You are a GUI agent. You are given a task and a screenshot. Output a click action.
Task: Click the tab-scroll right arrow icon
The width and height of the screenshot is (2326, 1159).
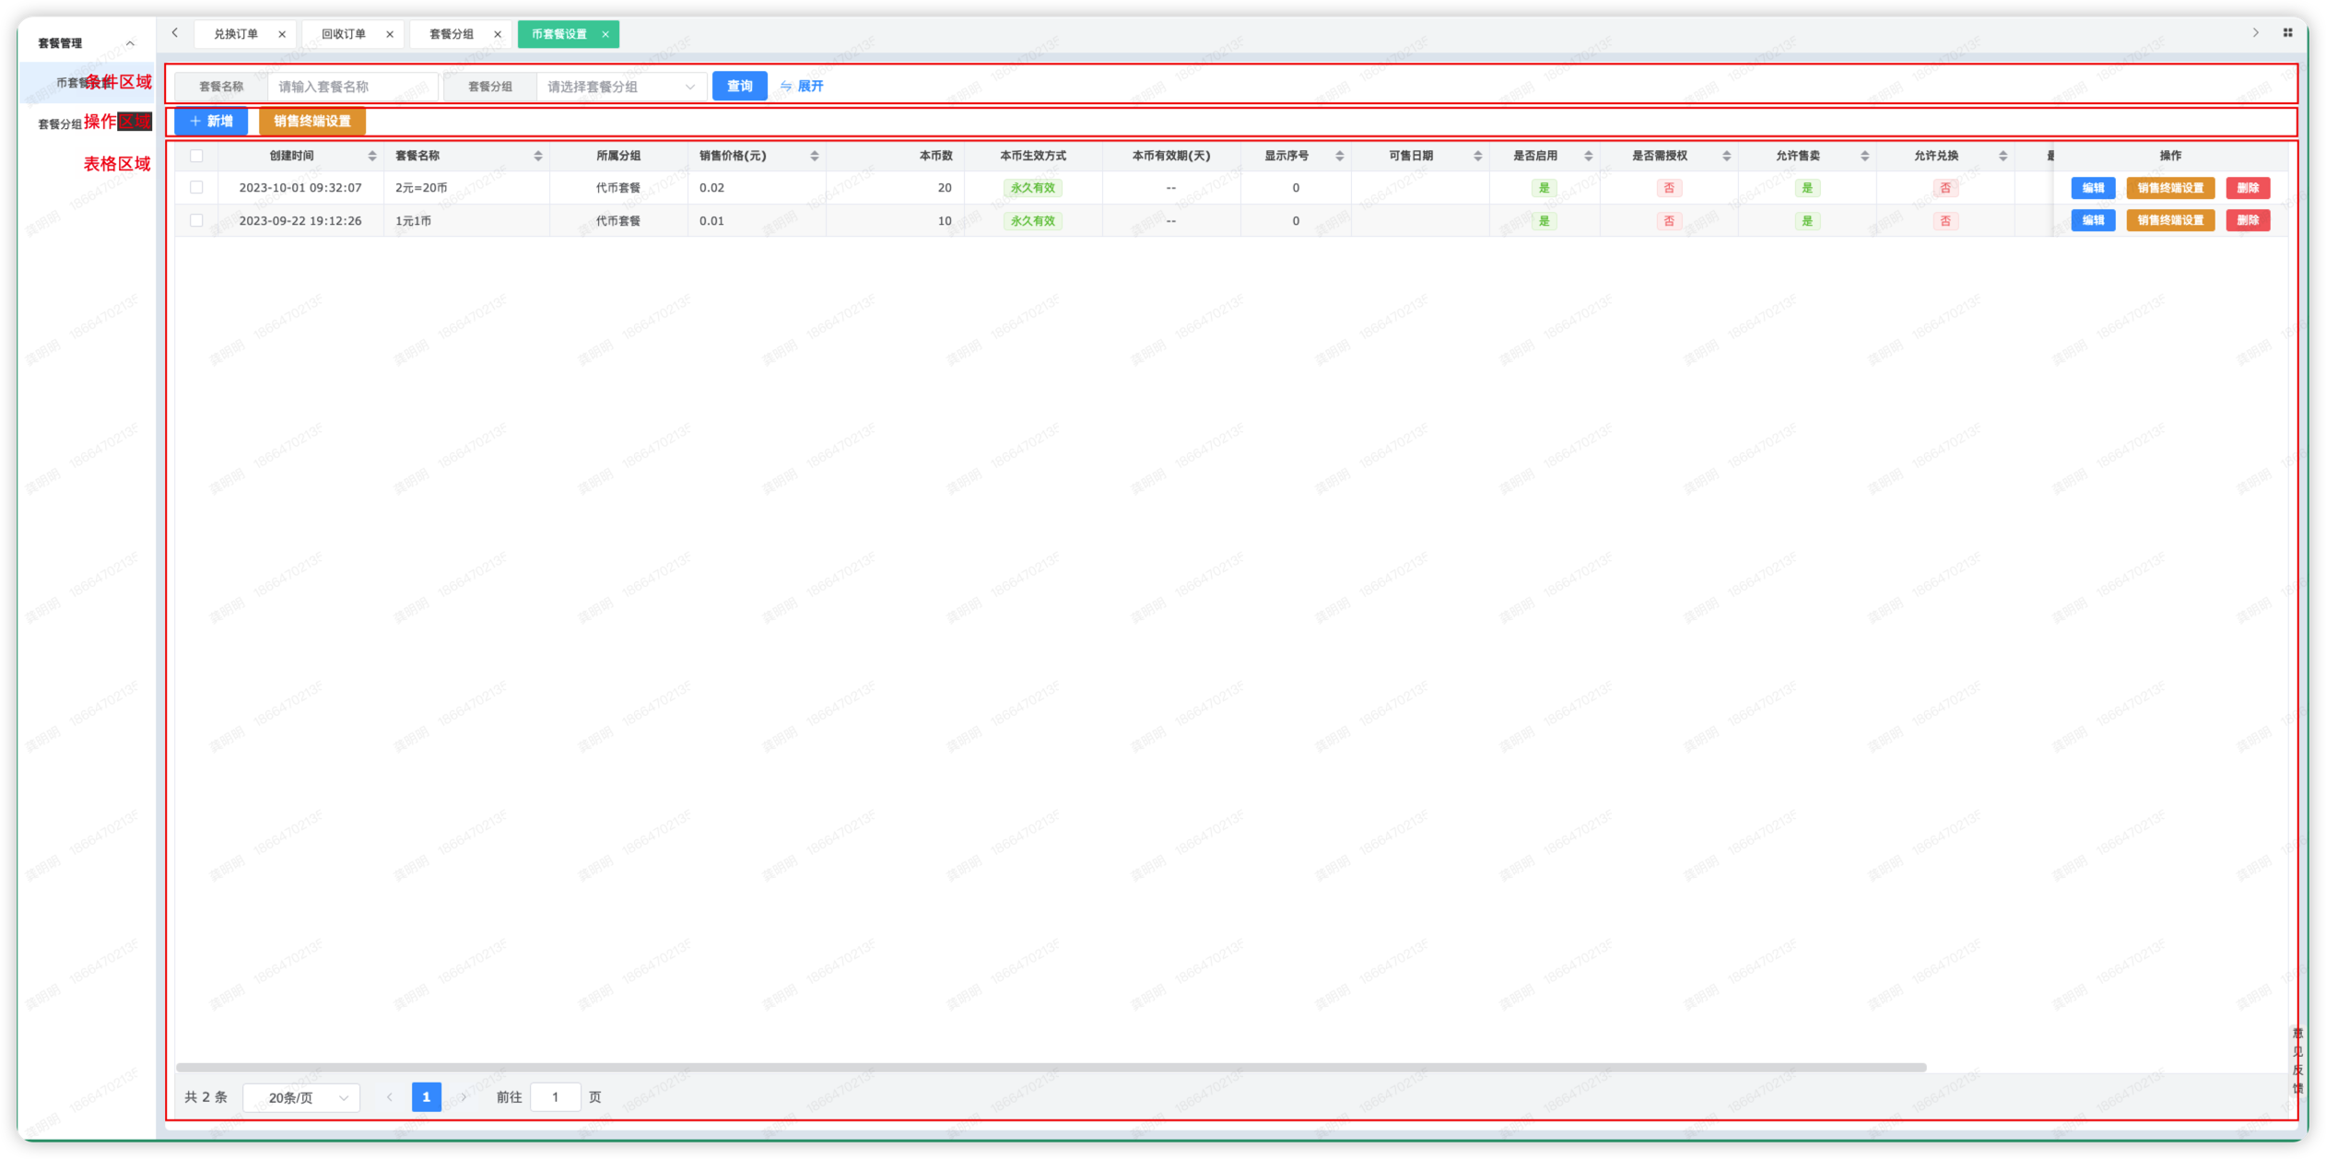point(2255,33)
